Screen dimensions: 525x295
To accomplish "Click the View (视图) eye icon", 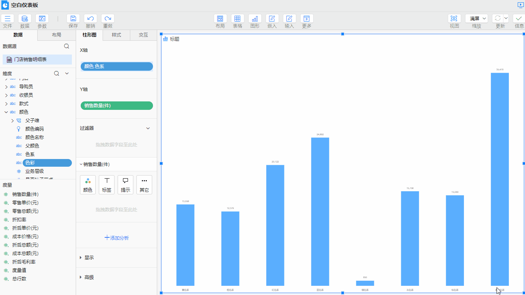I will pos(454,19).
